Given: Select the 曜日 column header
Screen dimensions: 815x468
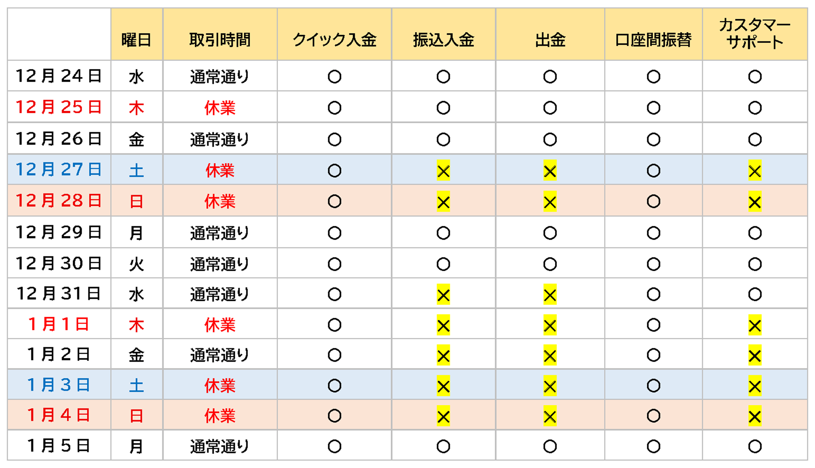Looking at the screenshot, I should tap(137, 40).
